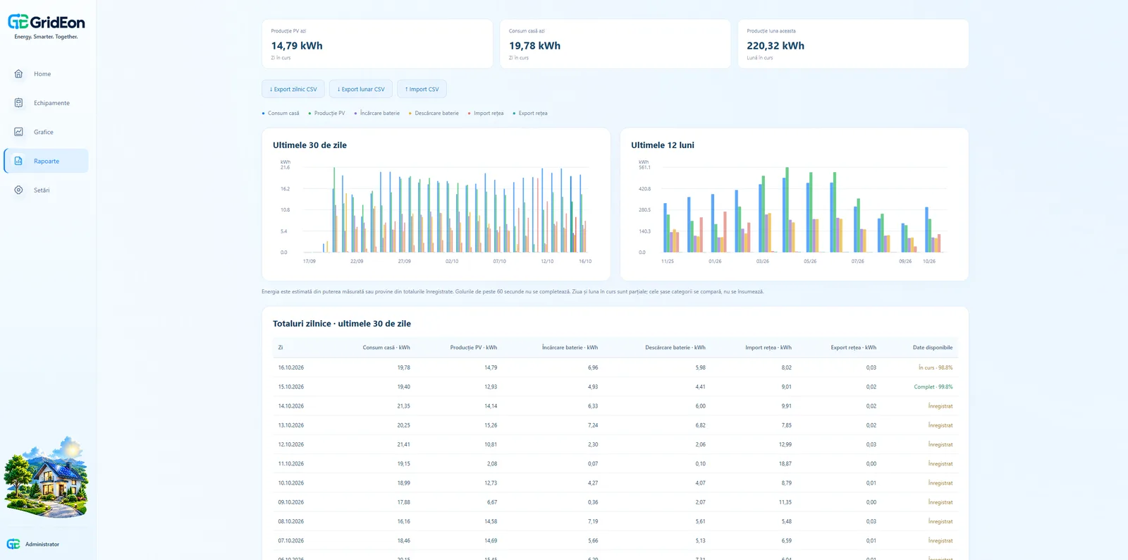The image size is (1128, 560).
Task: Click the Import rețea · kWh column header
Action: [768, 348]
